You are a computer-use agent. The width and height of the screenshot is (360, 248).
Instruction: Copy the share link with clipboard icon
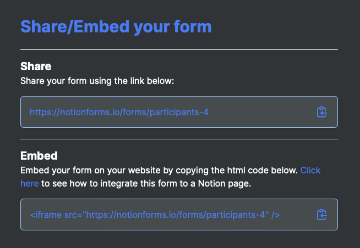pyautogui.click(x=321, y=112)
